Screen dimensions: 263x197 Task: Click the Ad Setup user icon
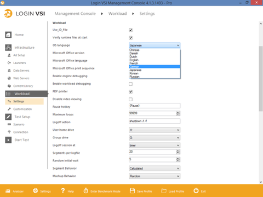[9, 55]
